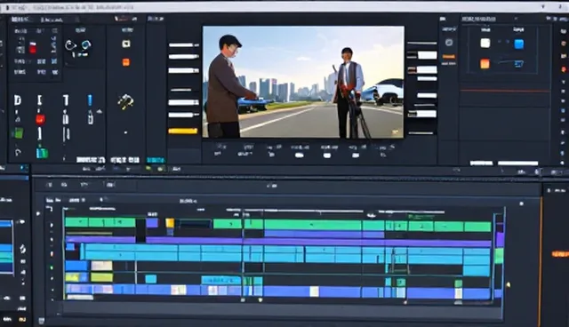The height and width of the screenshot is (327, 569).
Task: Click the red dot icon in right sidebar strip
Action: (x=564, y=69)
